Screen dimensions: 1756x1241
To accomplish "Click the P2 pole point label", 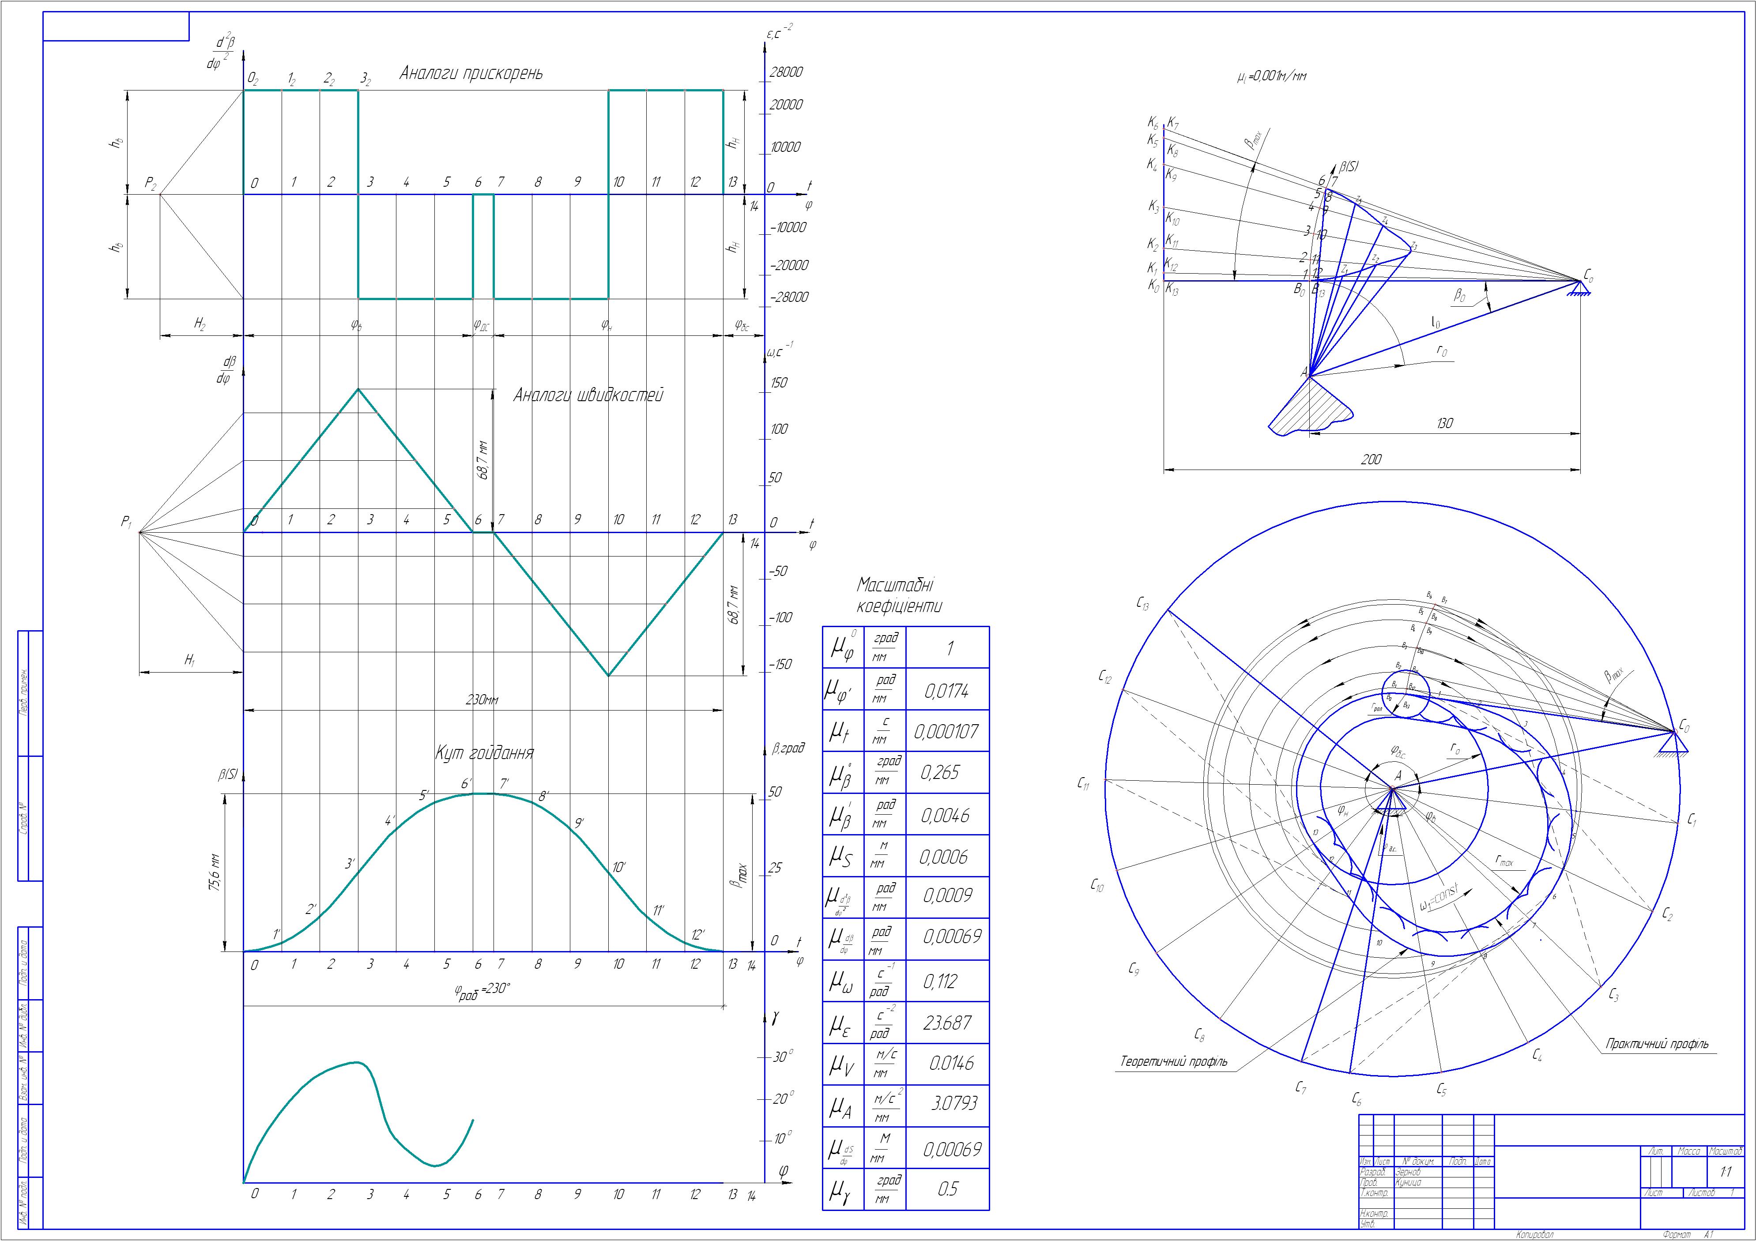I will 151,184.
